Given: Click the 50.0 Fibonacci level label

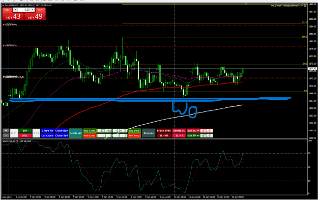Looking at the screenshot, I should [x=305, y=64].
